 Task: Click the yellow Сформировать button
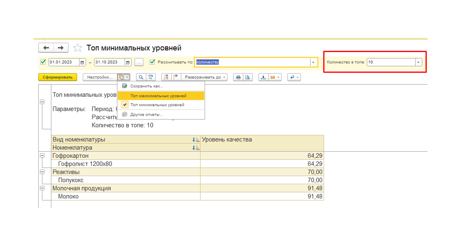[57, 77]
